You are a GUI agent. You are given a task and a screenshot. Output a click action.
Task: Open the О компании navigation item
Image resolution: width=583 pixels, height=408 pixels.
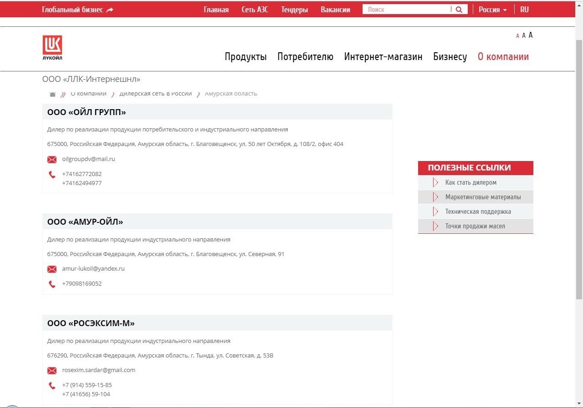tap(503, 57)
